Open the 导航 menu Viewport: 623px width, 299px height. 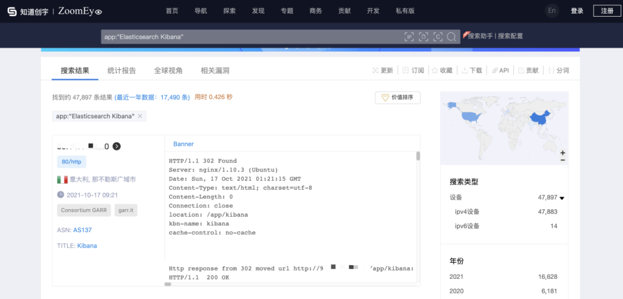[201, 11]
